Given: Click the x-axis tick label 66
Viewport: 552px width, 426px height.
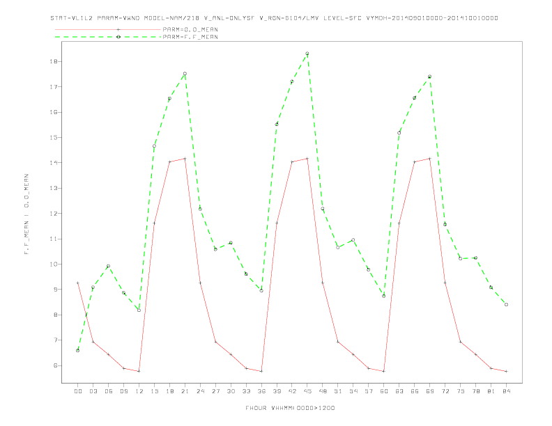Looking at the screenshot, I should [x=415, y=391].
